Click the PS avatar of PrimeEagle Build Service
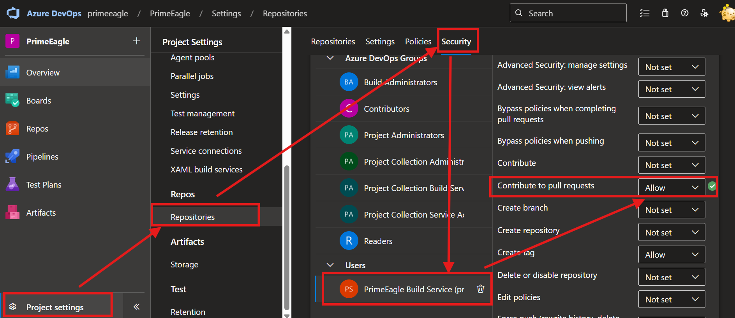Image resolution: width=735 pixels, height=318 pixels. (349, 289)
